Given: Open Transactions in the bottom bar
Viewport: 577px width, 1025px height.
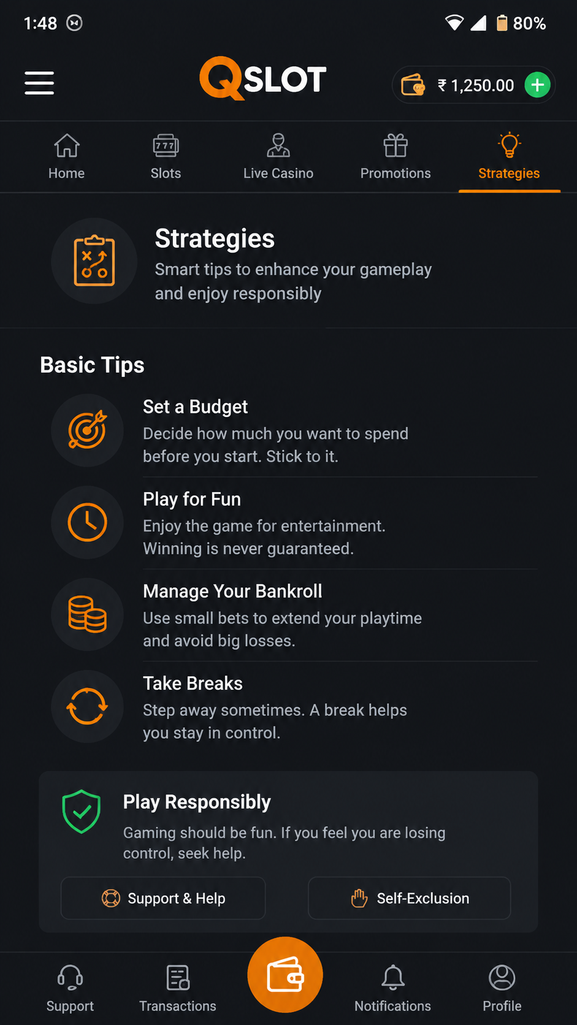Looking at the screenshot, I should coord(178,988).
